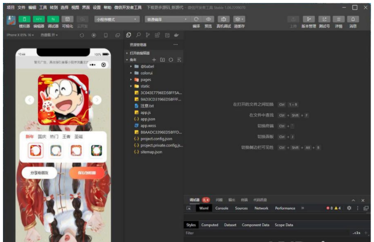
Task: Click the Filter input in Styles panel
Action: [265, 233]
